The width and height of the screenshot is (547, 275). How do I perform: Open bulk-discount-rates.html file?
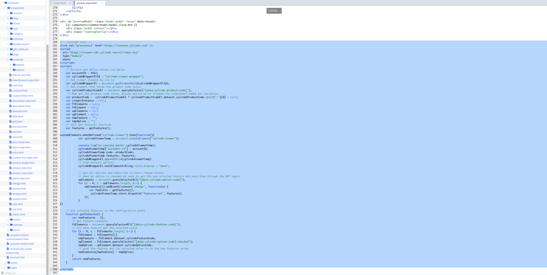coord(26,80)
